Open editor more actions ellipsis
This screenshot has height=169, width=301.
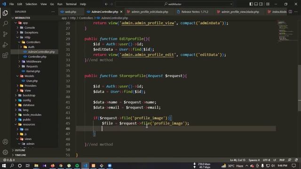click(x=296, y=12)
